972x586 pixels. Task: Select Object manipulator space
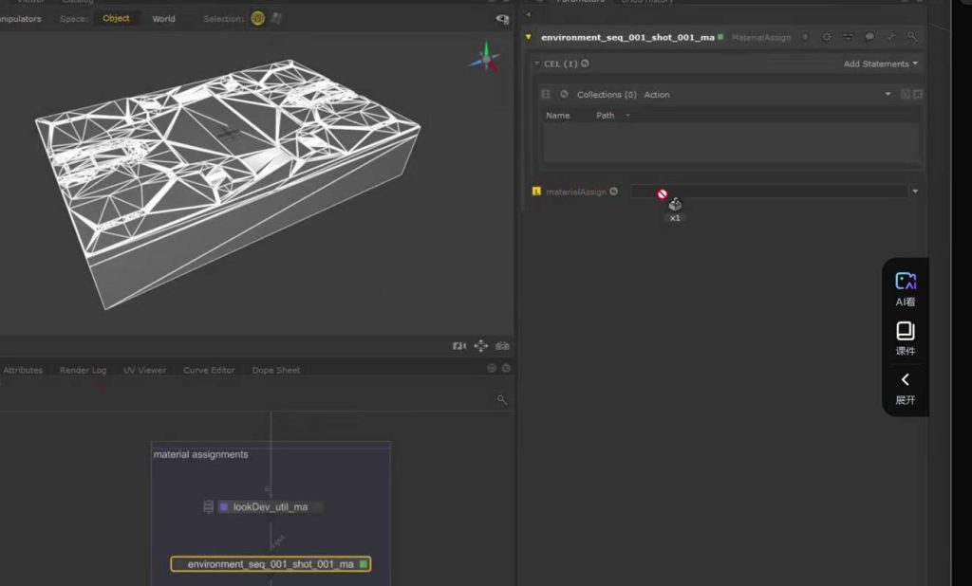click(x=116, y=18)
